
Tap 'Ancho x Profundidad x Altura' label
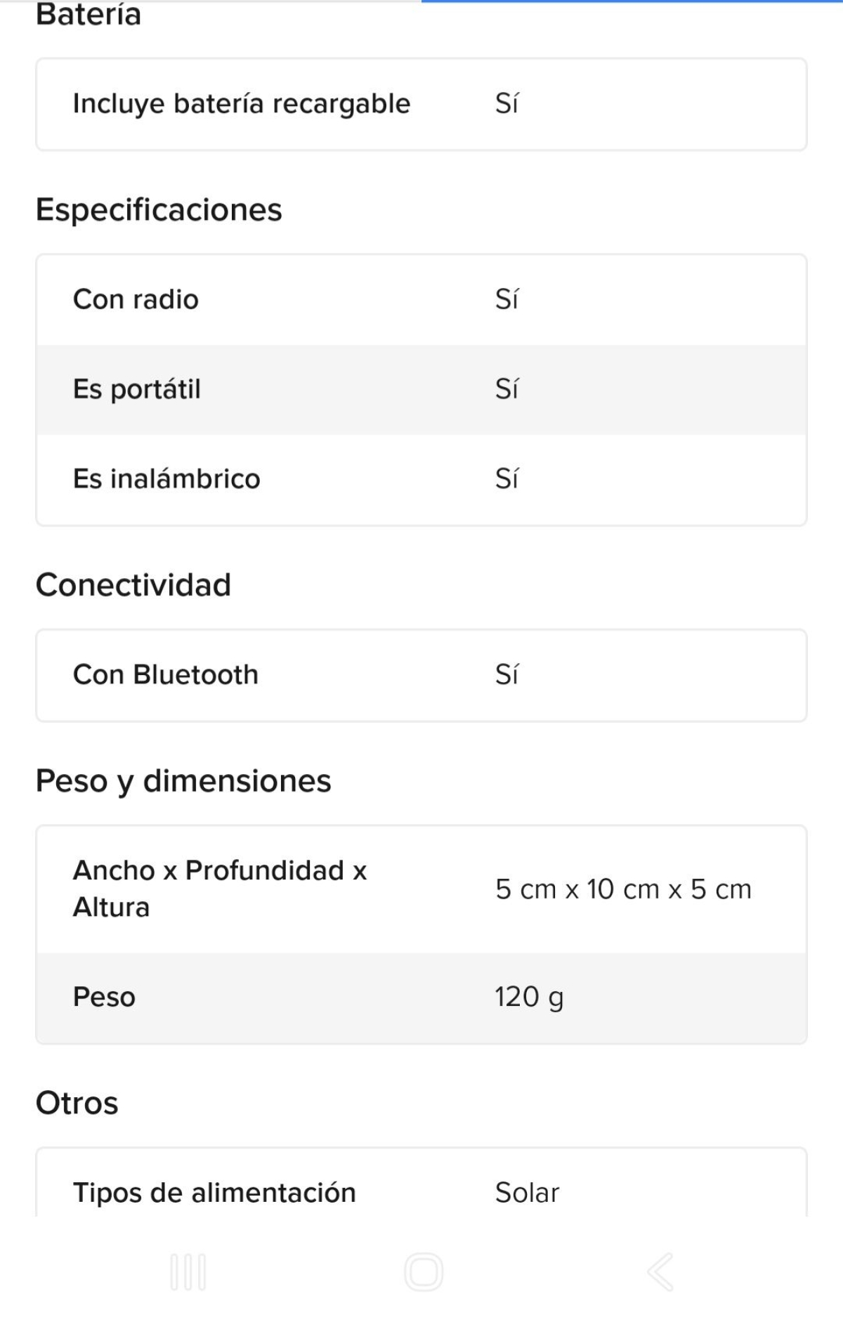click(x=220, y=889)
